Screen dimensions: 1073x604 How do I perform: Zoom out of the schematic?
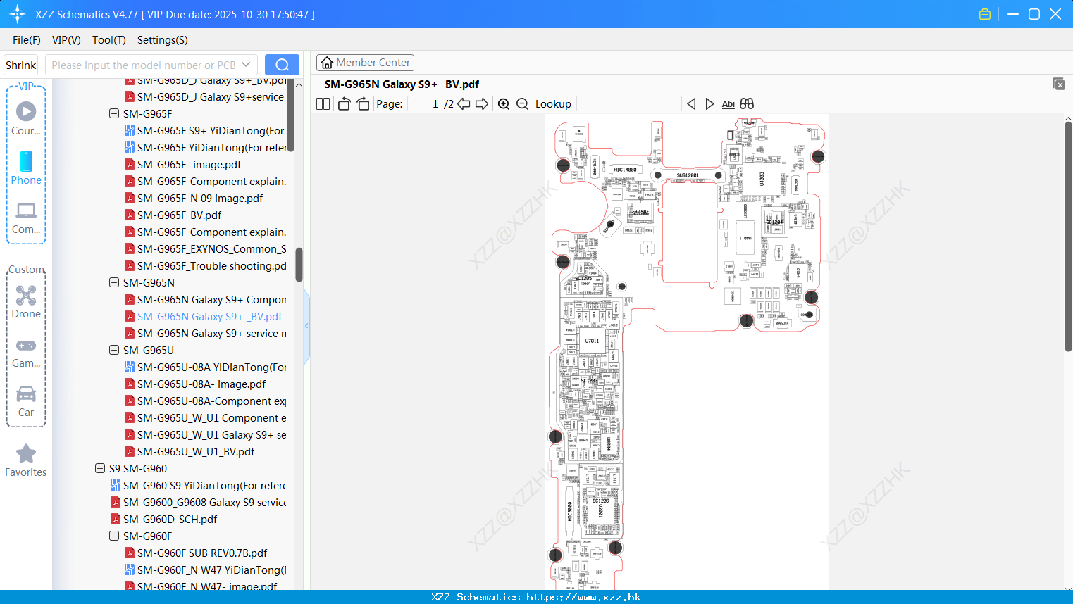coord(522,103)
